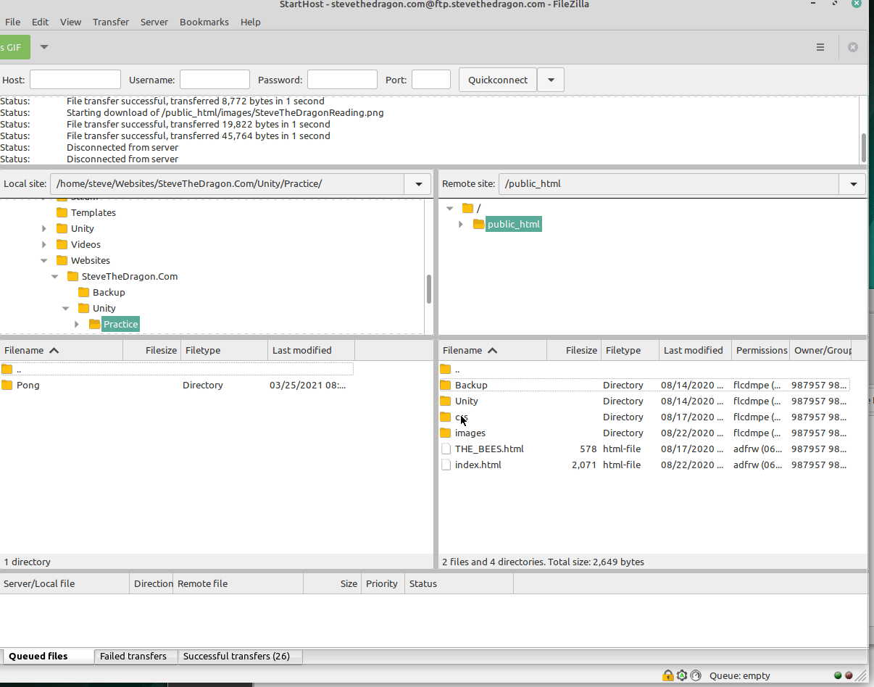Viewport: 874px width, 687px height.
Task: Collapse the Unity node under SteveTheDragon.Com
Action: [66, 308]
